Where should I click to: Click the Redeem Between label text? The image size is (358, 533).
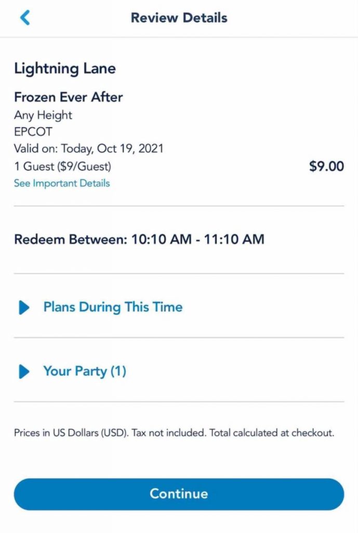point(71,239)
